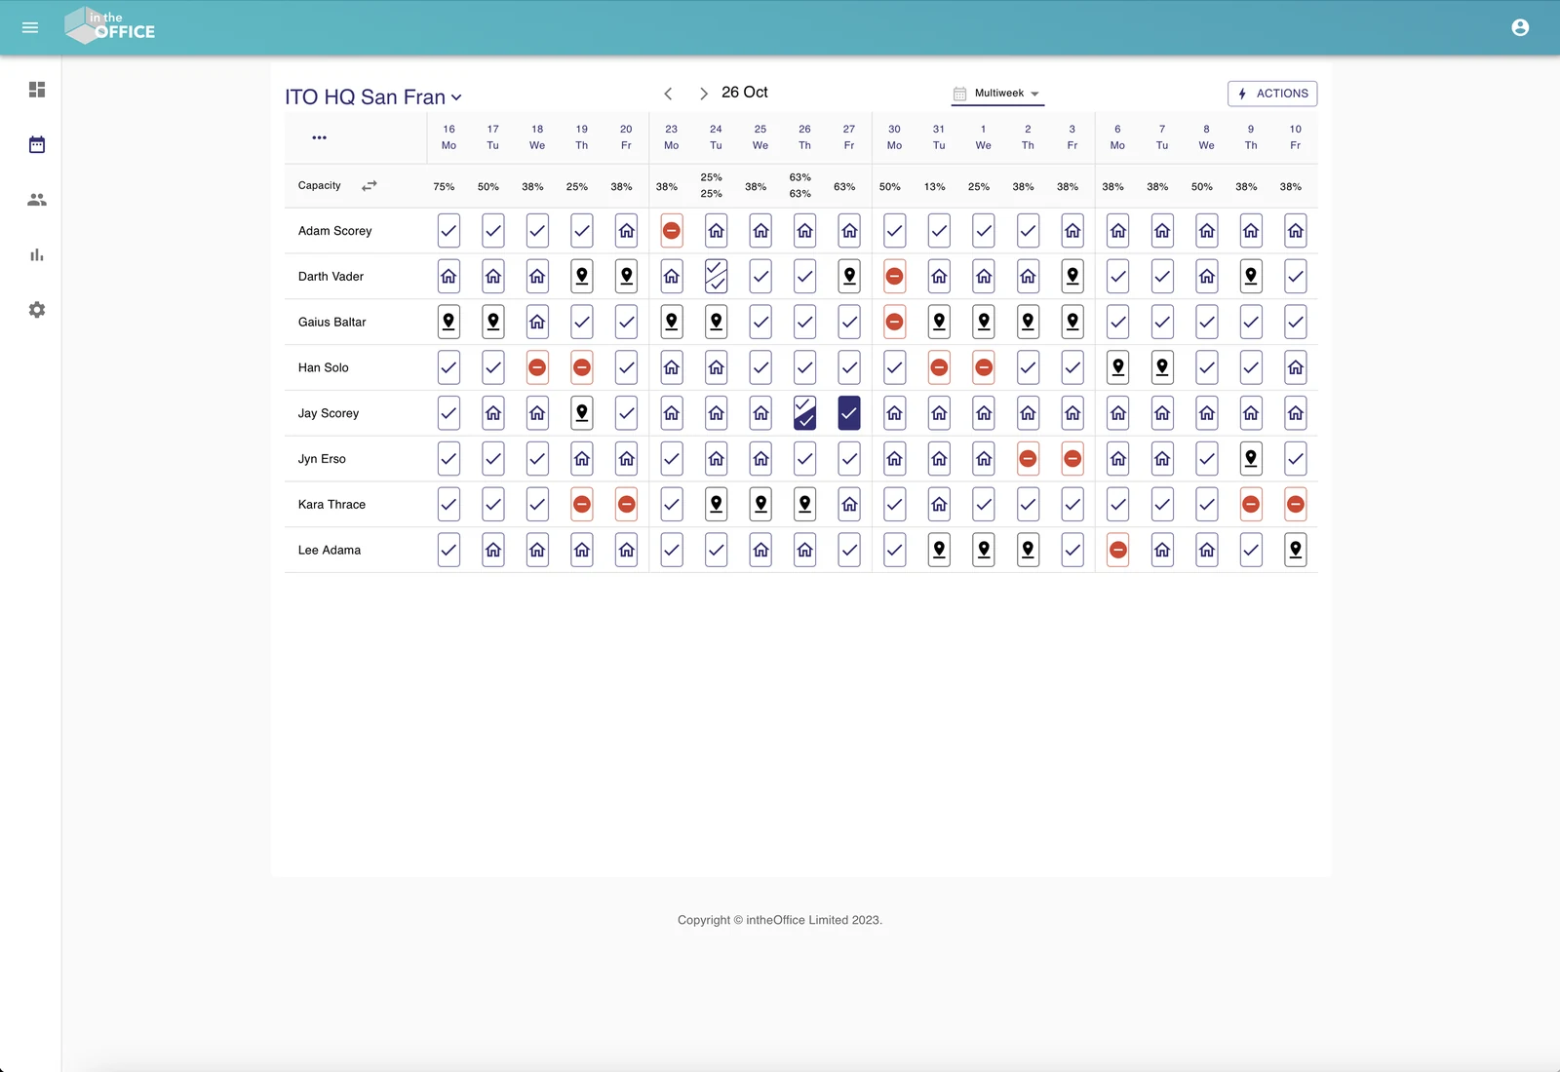Viewport: 1560px width, 1072px height.
Task: Select the 10 Fr column header
Action: pos(1296,137)
